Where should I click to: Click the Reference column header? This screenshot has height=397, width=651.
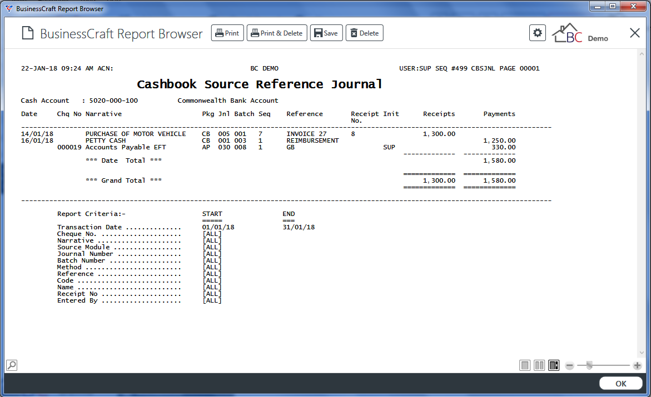coord(305,114)
